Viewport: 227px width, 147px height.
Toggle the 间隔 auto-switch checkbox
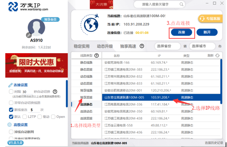point(11,92)
